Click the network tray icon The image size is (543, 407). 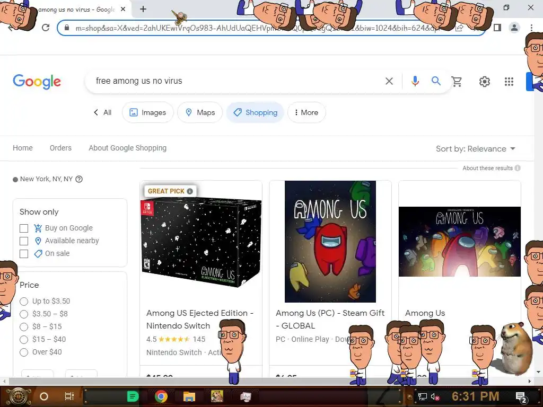[x=422, y=396]
